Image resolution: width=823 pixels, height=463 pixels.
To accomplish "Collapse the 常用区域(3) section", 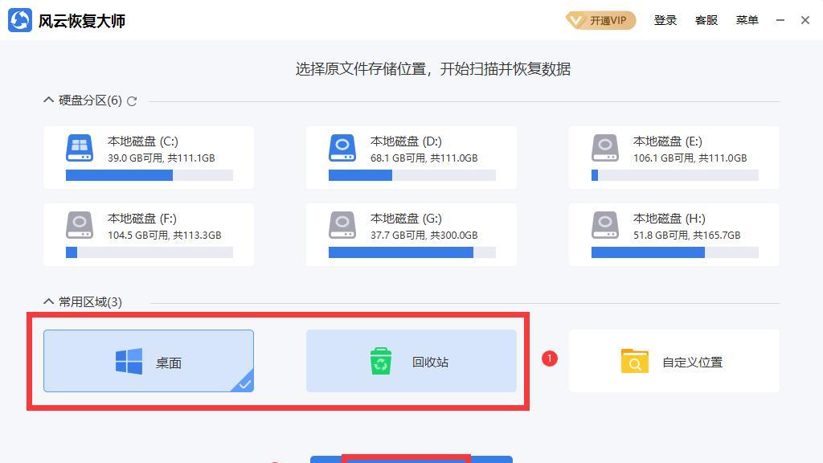I will point(48,302).
